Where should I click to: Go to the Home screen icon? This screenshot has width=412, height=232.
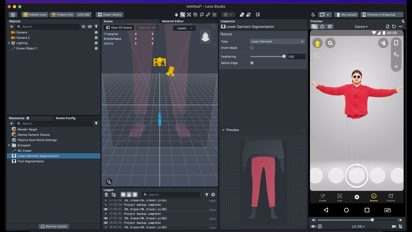click(x=13, y=15)
